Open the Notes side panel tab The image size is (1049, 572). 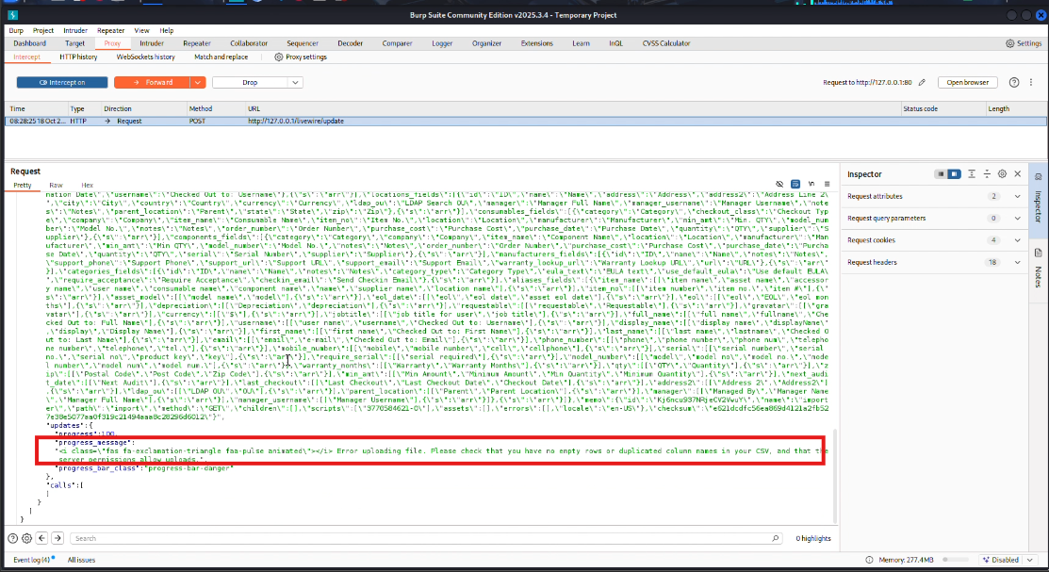1039,269
